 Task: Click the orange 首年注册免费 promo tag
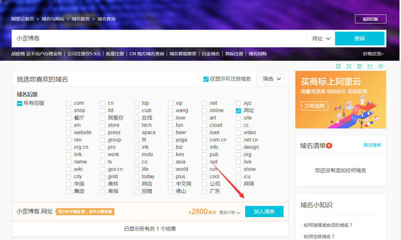pos(85,211)
